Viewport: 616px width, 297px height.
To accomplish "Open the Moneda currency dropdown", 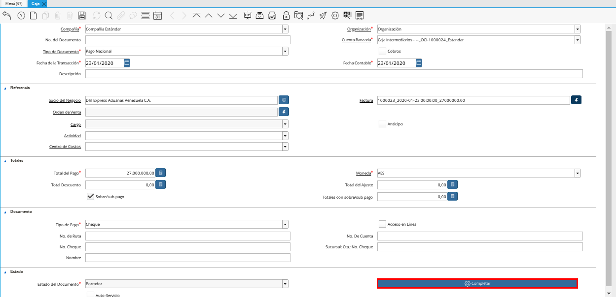I will (577, 173).
